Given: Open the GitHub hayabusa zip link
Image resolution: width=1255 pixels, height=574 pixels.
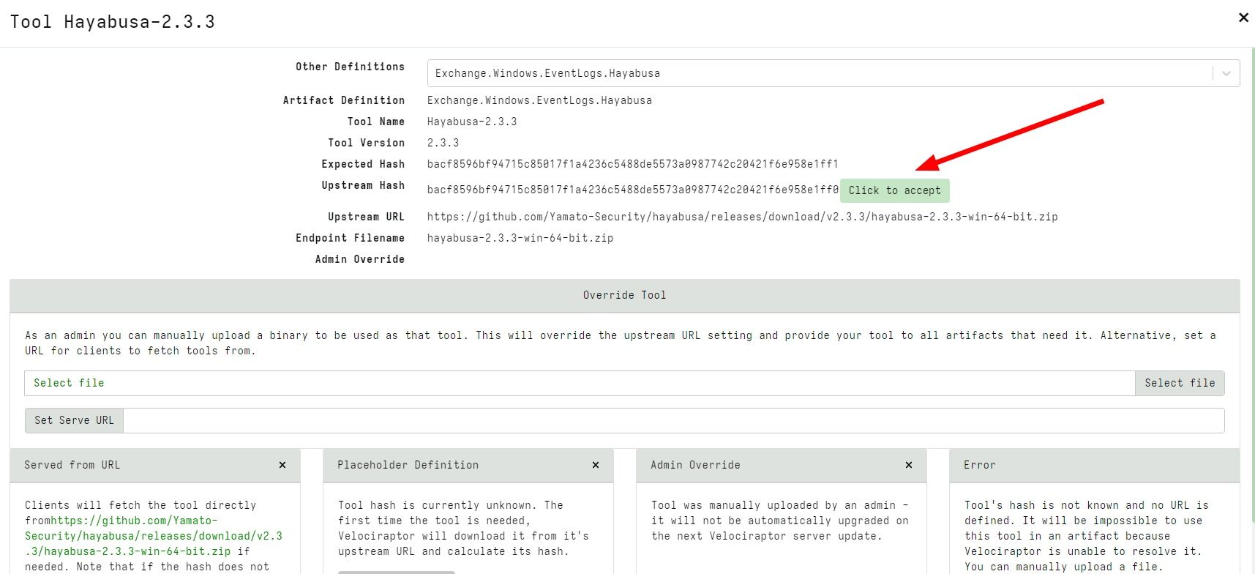Looking at the screenshot, I should point(153,536).
